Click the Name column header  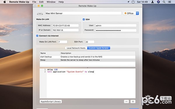point(50,53)
